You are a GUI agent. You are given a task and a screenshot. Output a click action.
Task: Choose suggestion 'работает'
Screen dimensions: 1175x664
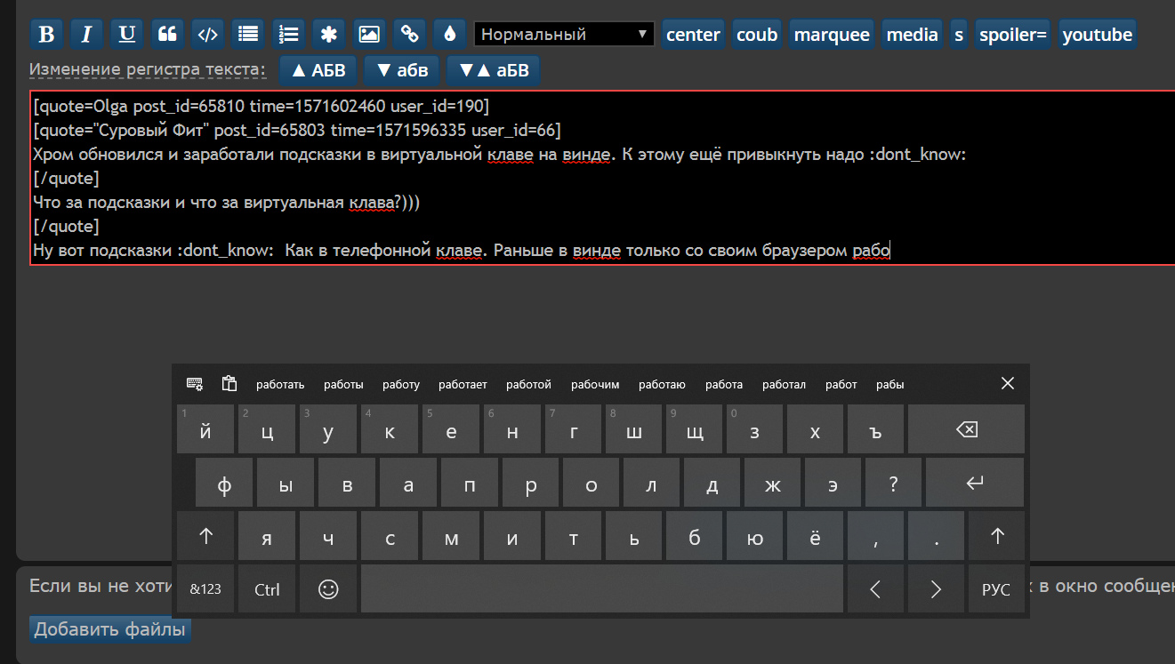coord(463,385)
